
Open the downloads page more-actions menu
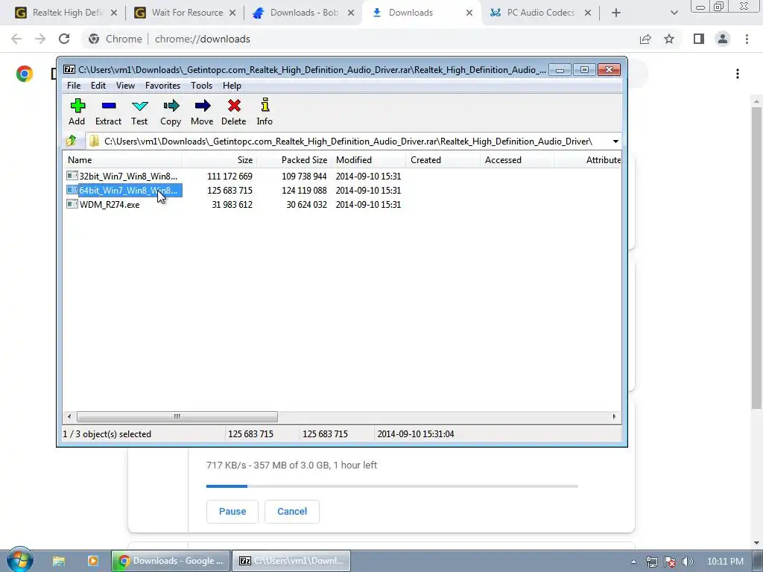point(738,74)
